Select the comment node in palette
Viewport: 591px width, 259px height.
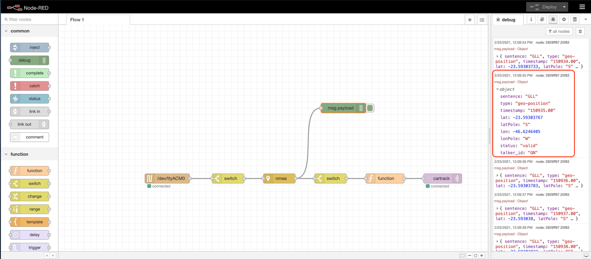coord(30,137)
